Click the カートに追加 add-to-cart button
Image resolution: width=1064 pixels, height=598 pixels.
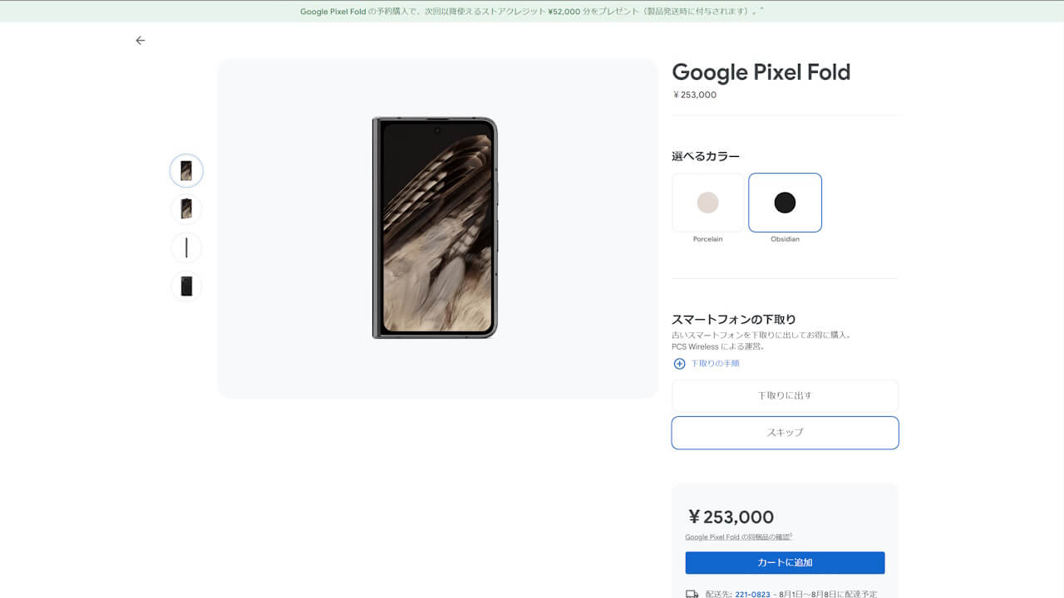click(x=785, y=562)
